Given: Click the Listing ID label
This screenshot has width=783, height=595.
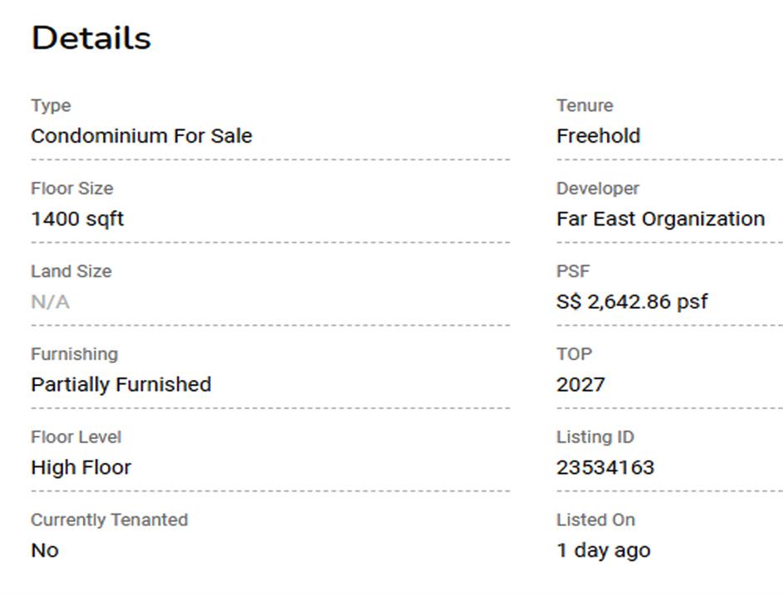Looking at the screenshot, I should coord(595,437).
